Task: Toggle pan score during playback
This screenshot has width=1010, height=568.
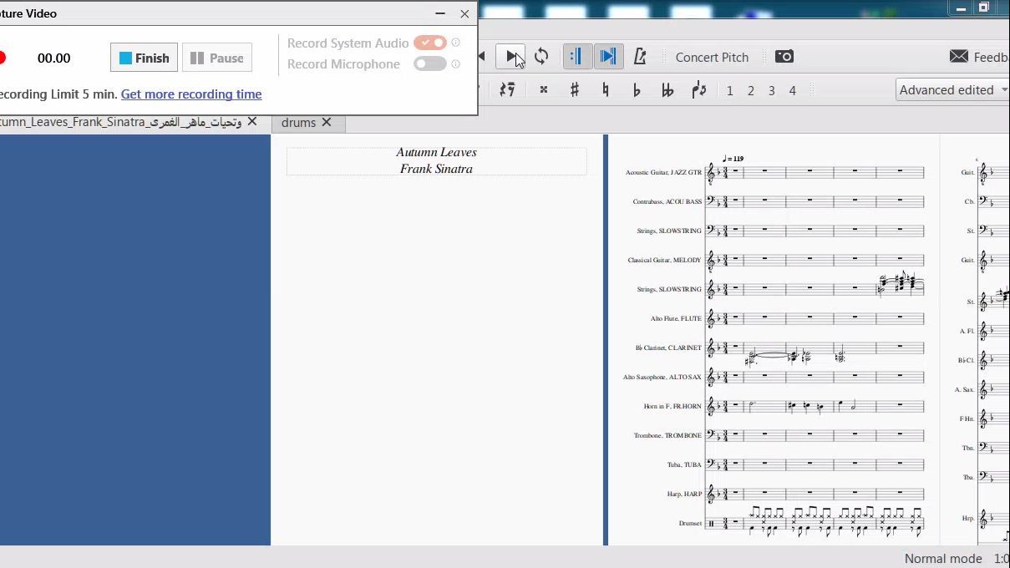Action: pos(608,57)
